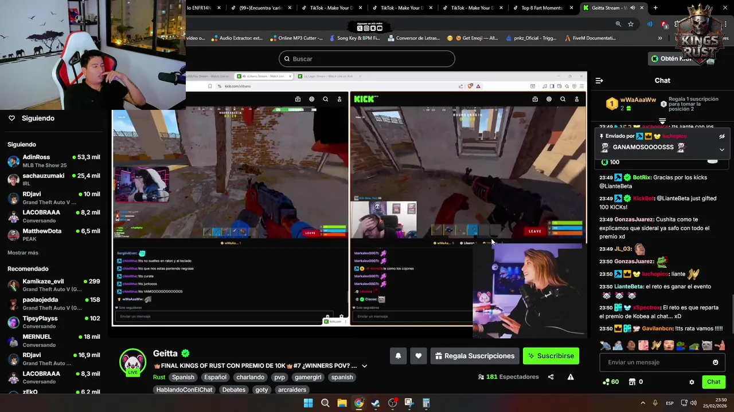Open Calculator from the taskbar
The height and width of the screenshot is (412, 734).
point(426,403)
